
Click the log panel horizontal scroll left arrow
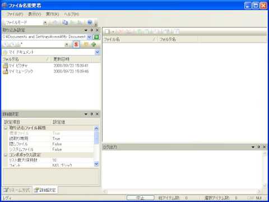coord(105,191)
